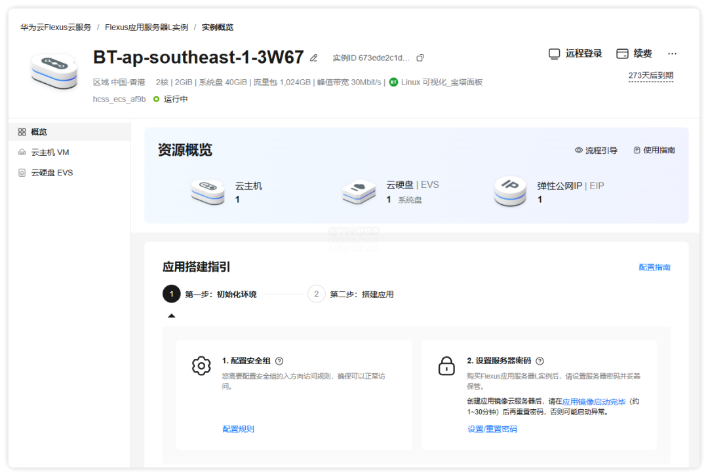
Task: Go to 华为云Flexus云服务 breadcrumb
Action: pos(56,27)
